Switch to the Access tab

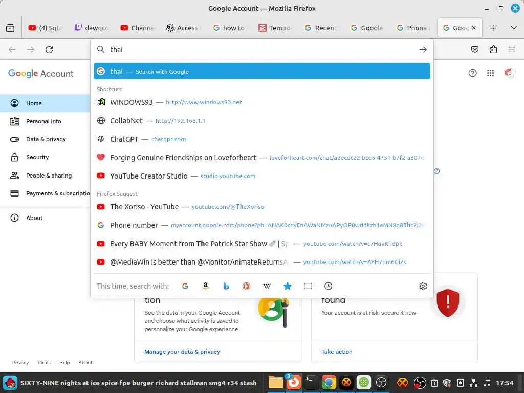[x=184, y=28]
